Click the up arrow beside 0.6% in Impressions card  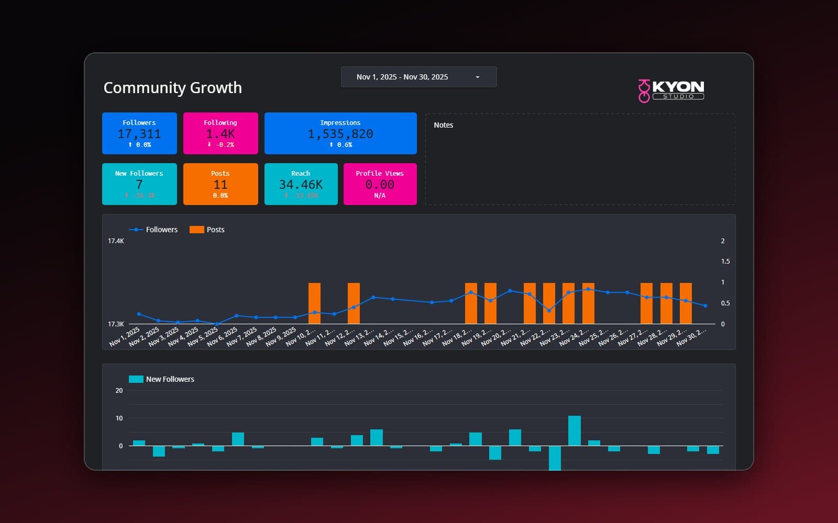[331, 145]
